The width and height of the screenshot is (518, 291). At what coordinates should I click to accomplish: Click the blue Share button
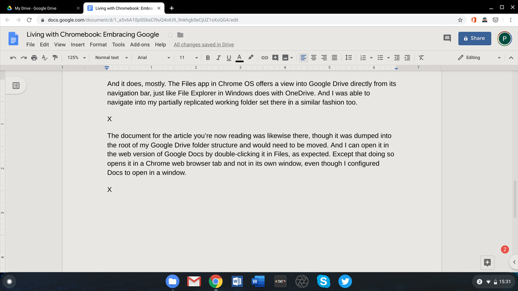pos(474,38)
